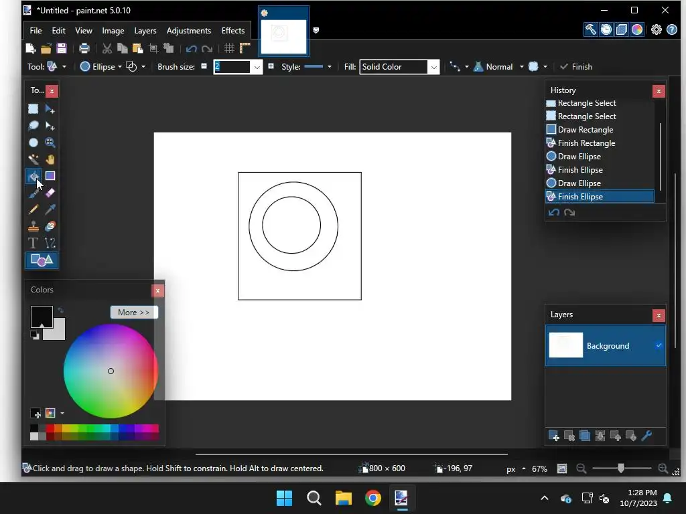The image size is (686, 514).
Task: Click the More >> colors button
Action: 133,313
